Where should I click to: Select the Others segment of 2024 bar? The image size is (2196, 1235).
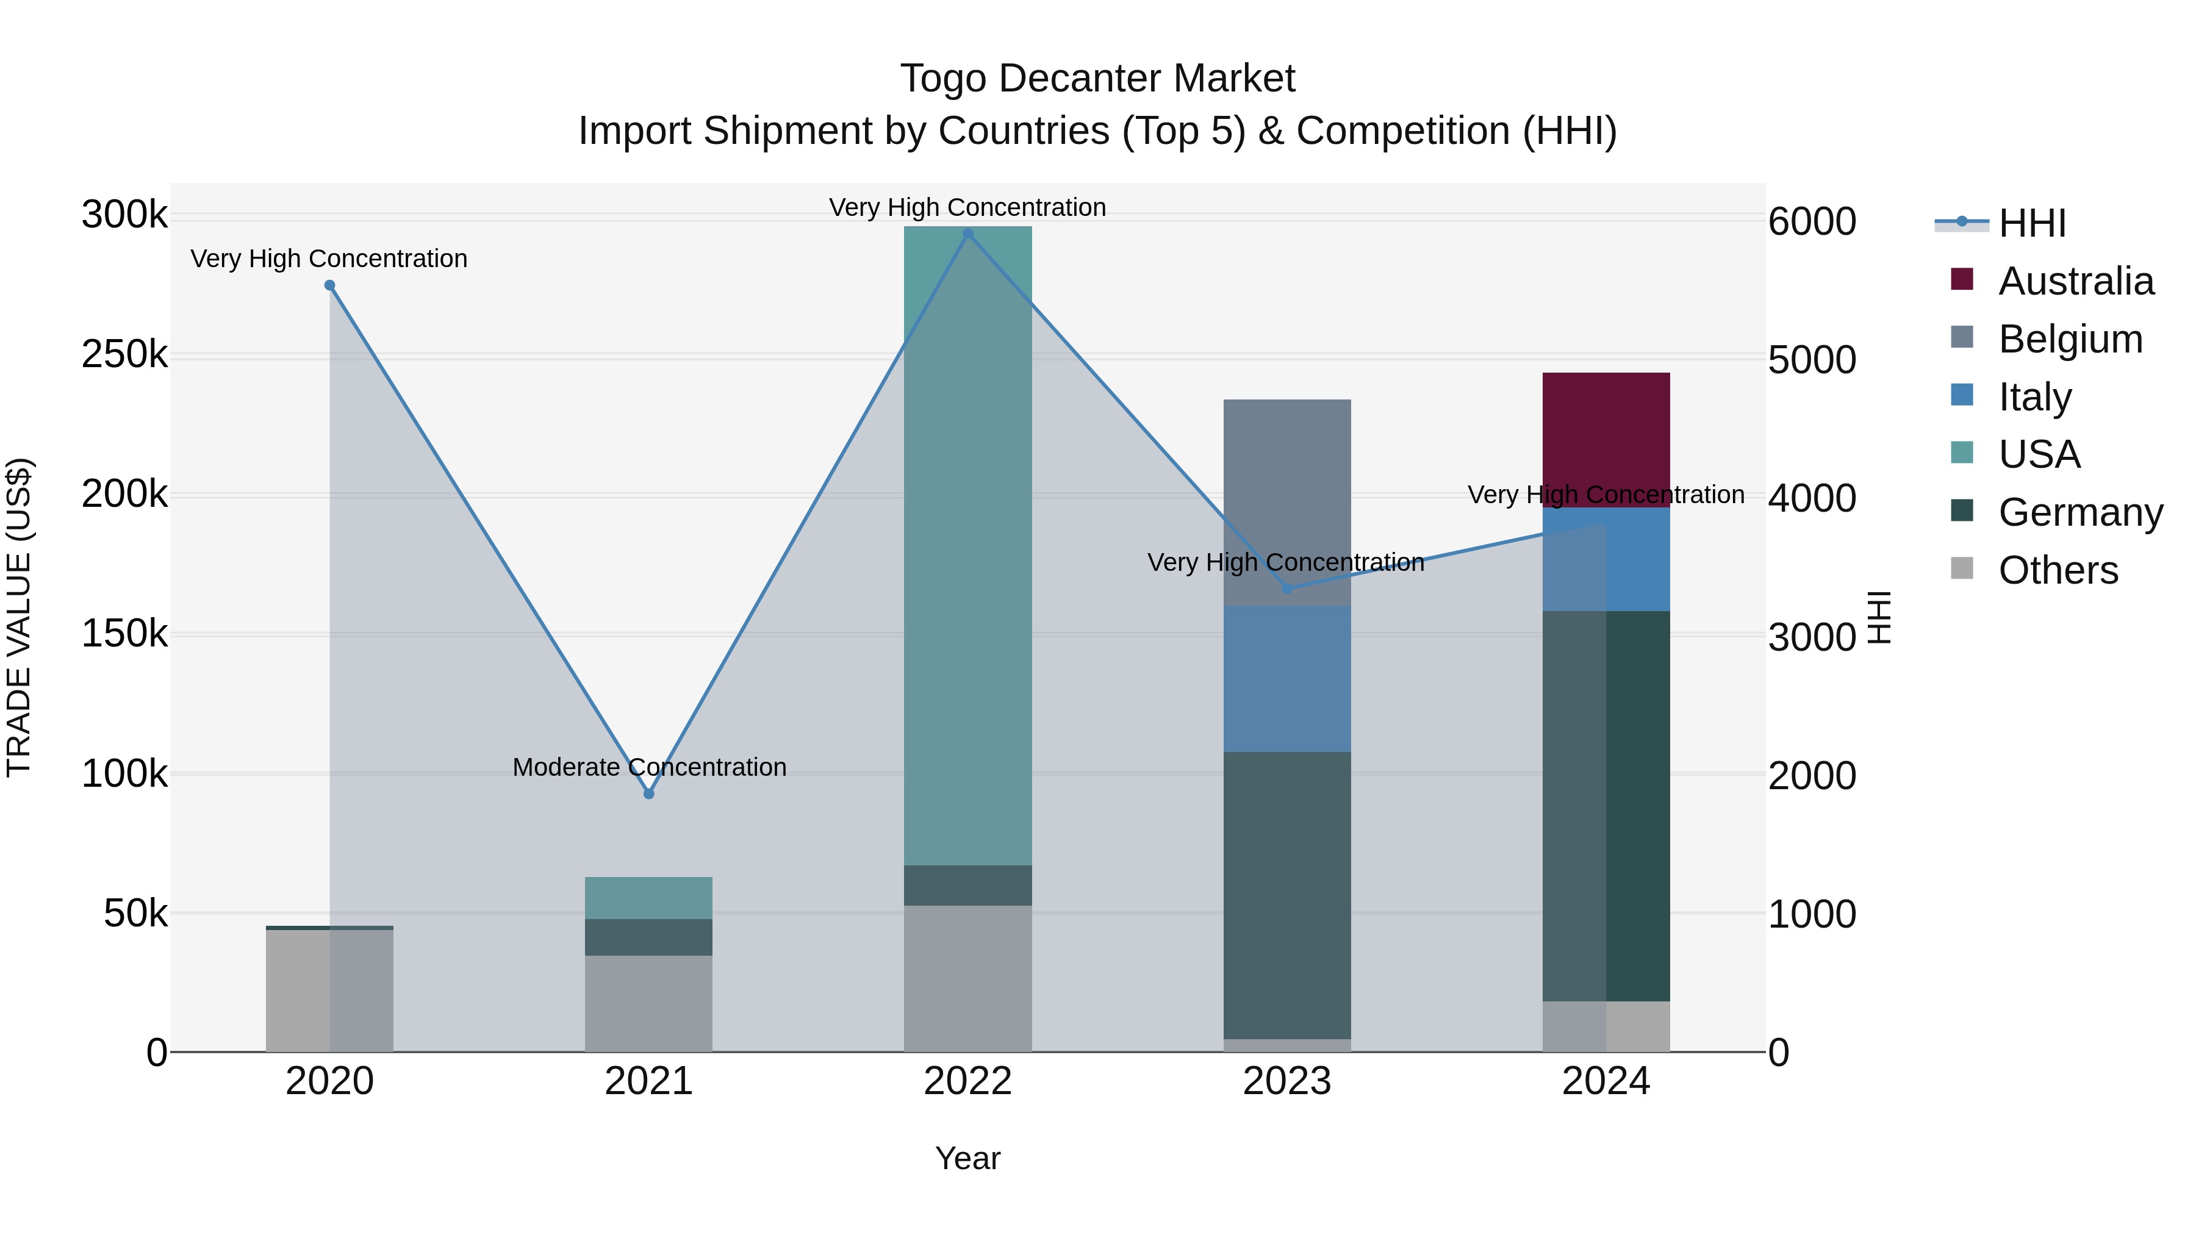pyautogui.click(x=1606, y=1026)
